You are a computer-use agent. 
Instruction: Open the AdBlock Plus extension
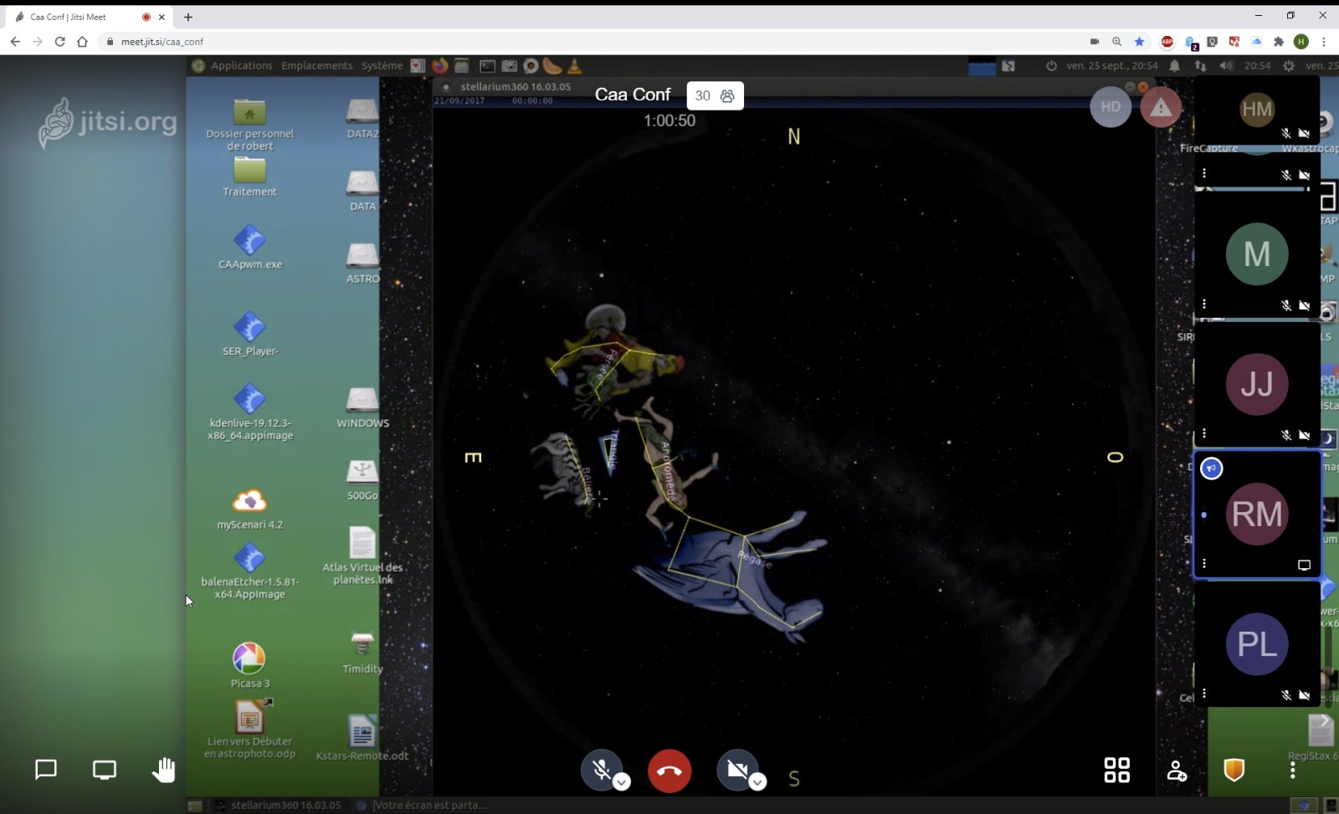(x=1167, y=41)
